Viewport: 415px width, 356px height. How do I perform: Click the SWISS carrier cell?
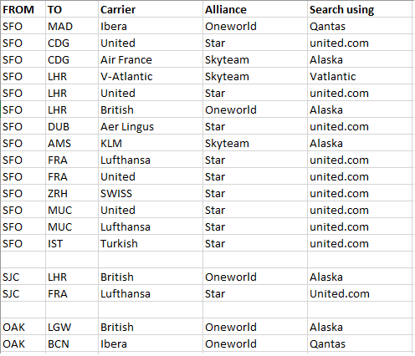click(151, 193)
